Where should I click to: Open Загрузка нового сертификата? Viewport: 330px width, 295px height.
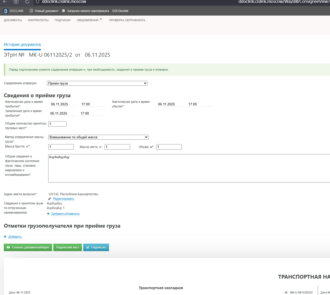click(85, 11)
